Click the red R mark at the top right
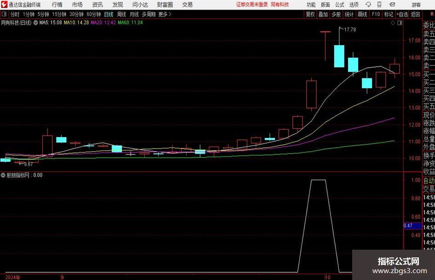This screenshot has height=280, width=435. click(x=432, y=14)
